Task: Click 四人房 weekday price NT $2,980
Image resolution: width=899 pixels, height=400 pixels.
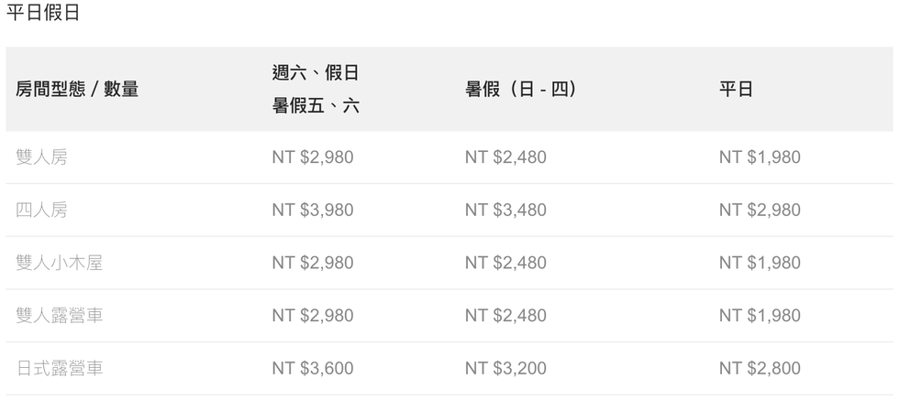Action: (760, 210)
